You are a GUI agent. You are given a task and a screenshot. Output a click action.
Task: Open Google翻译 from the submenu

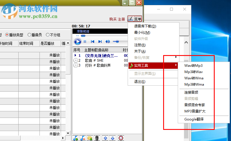pos(204,119)
